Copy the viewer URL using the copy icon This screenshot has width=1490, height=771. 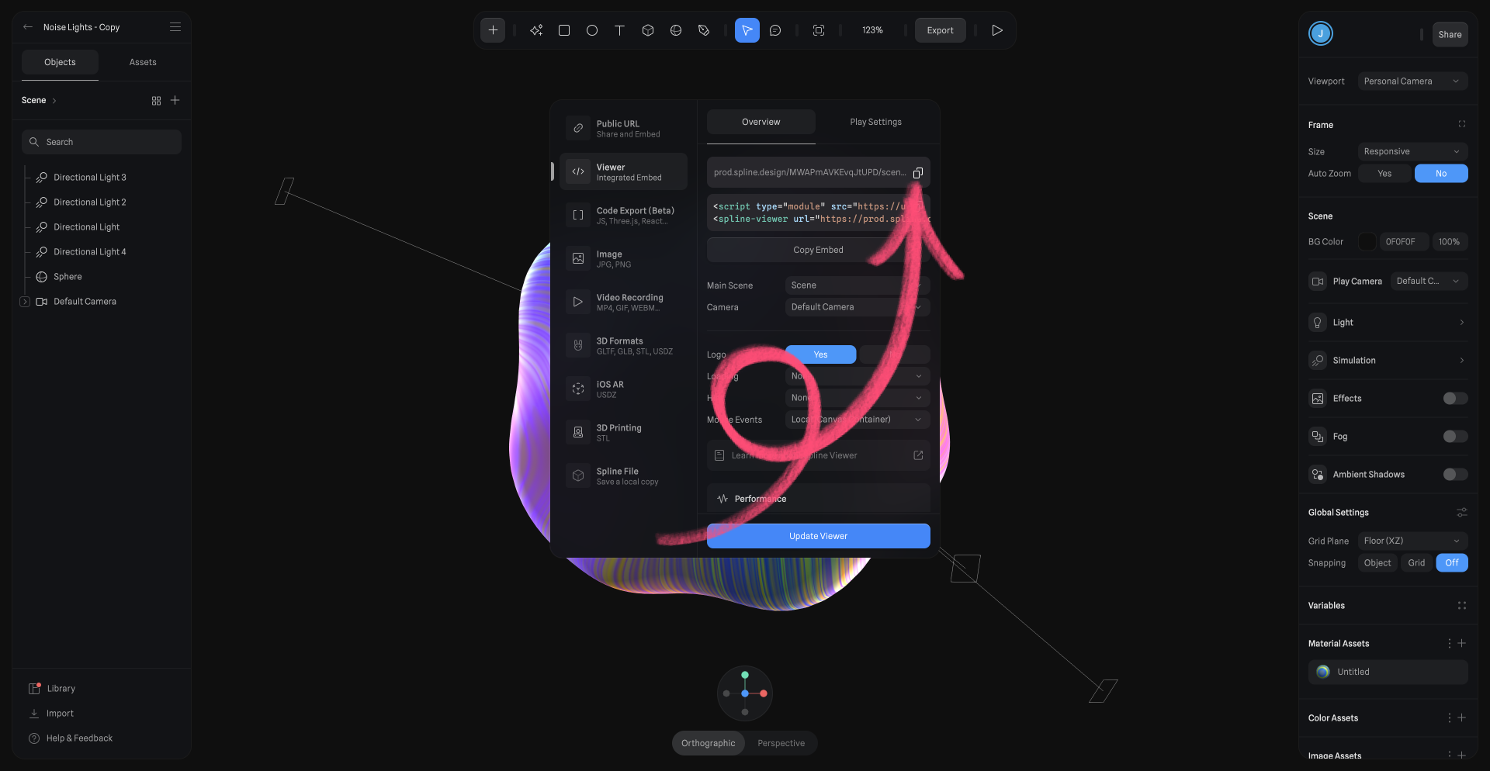(x=918, y=172)
